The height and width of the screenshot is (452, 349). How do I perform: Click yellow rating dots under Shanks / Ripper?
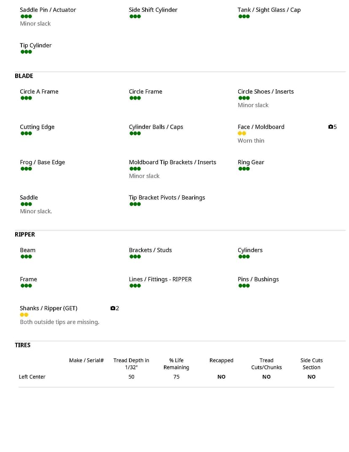pyautogui.click(x=24, y=315)
